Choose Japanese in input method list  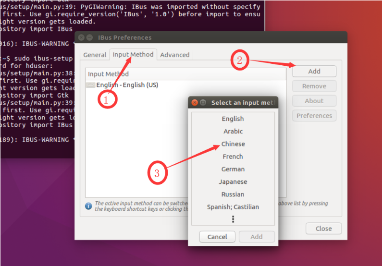point(233,182)
